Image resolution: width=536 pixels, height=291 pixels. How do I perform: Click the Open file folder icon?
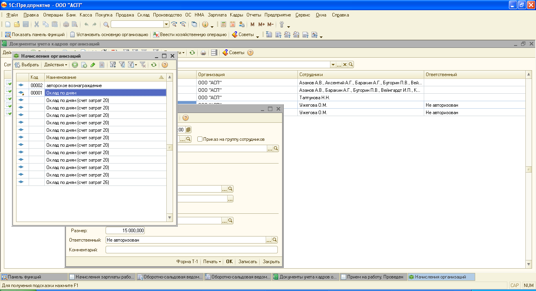pyautogui.click(x=16, y=24)
